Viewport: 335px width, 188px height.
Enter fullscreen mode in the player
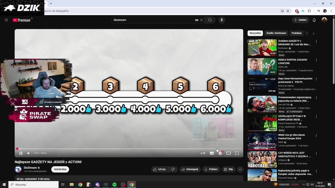[237, 153]
